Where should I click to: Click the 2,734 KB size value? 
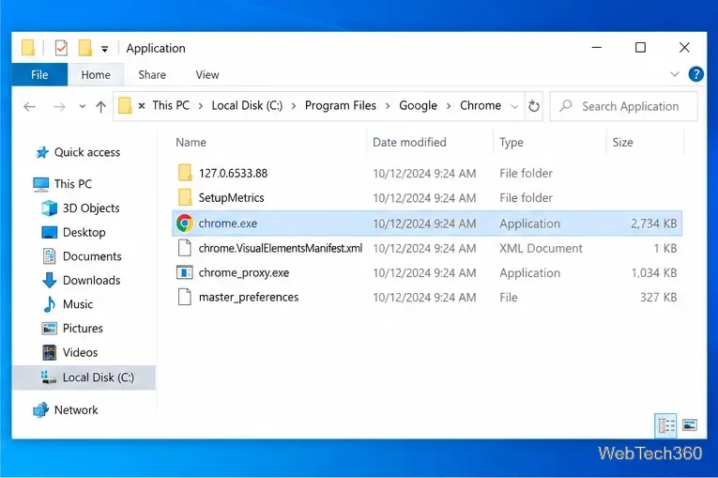click(654, 224)
